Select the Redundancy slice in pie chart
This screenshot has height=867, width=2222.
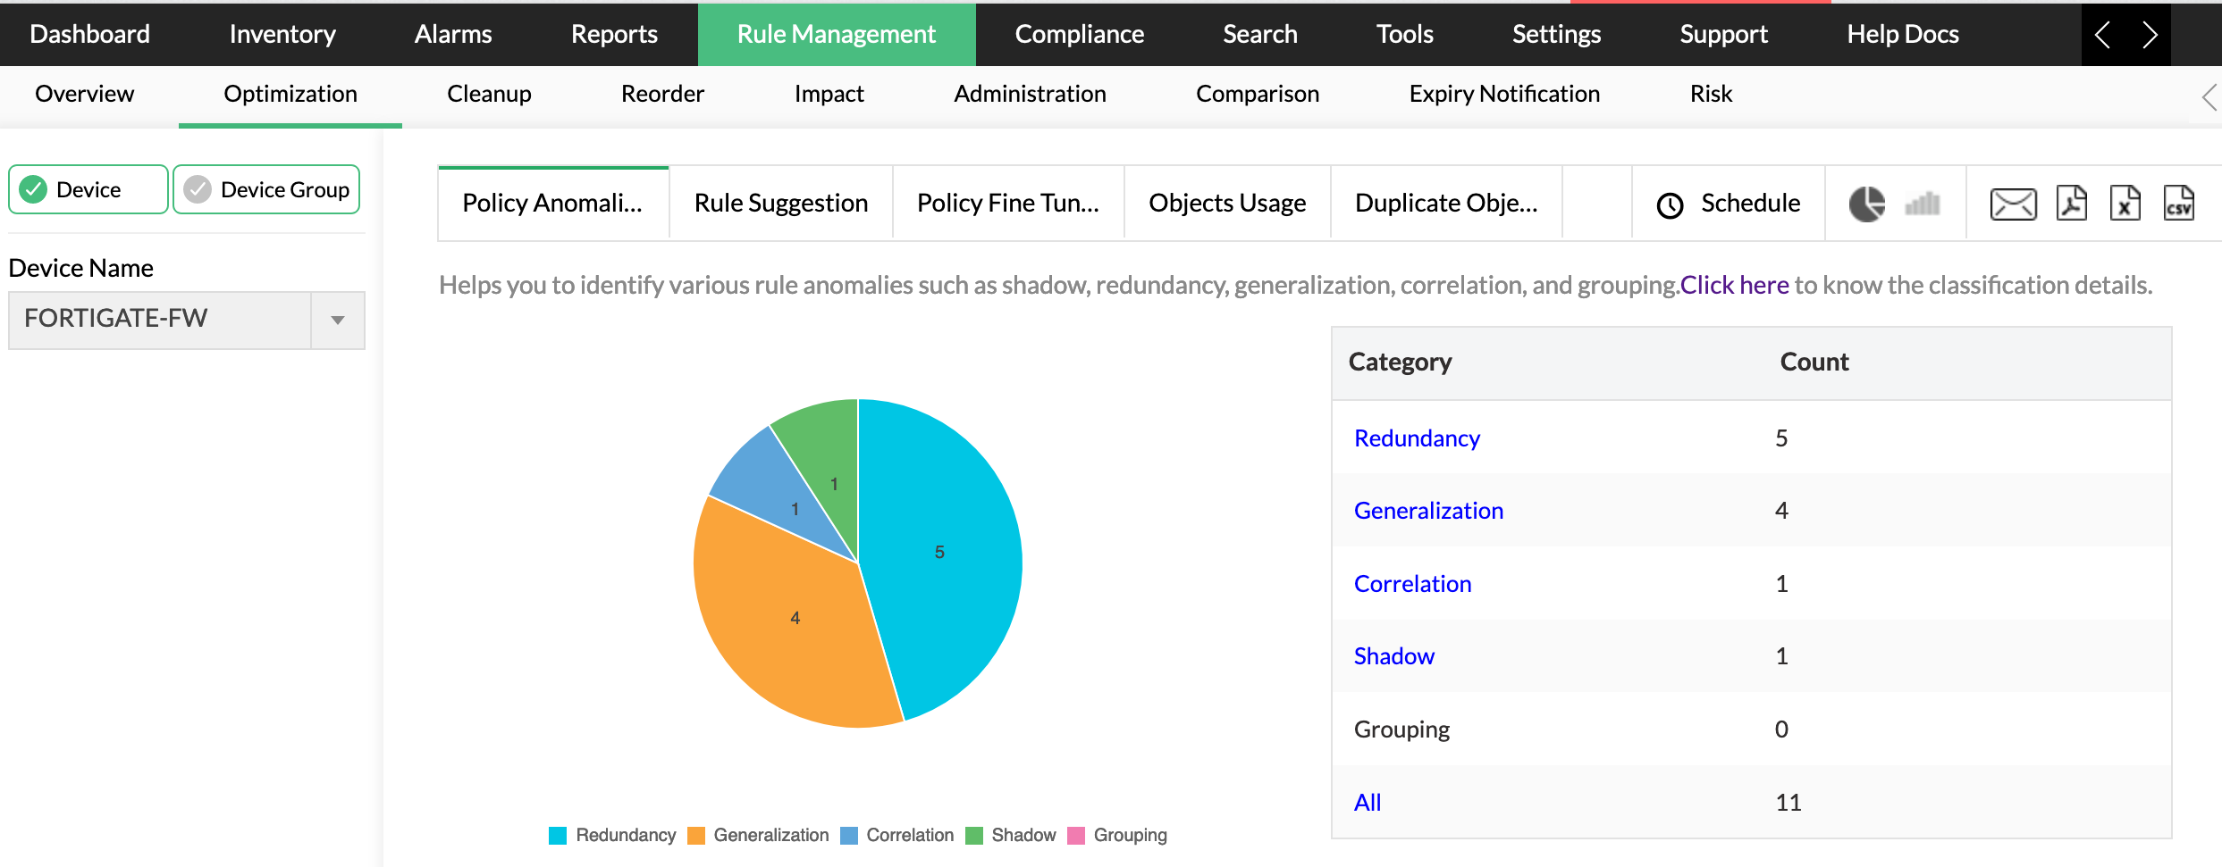point(938,554)
